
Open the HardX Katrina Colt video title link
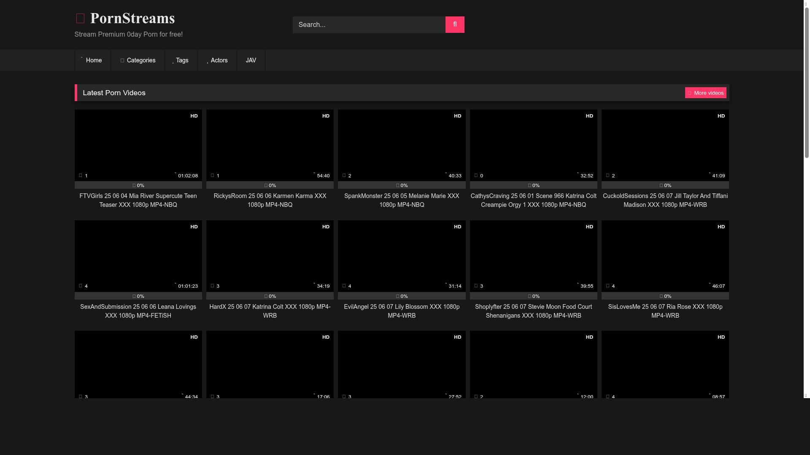(x=270, y=311)
